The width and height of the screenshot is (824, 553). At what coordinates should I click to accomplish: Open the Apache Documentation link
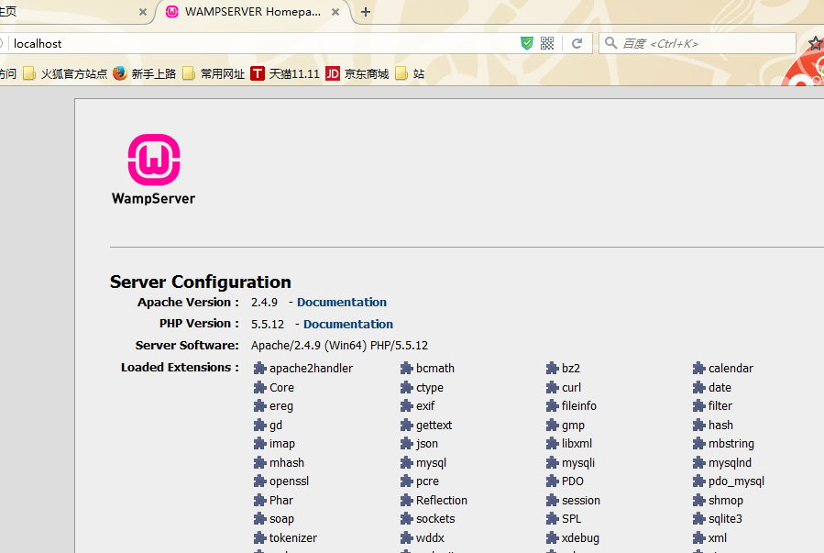point(342,303)
